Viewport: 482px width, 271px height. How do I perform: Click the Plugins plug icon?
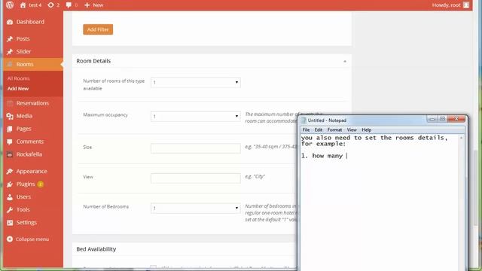[x=10, y=184]
